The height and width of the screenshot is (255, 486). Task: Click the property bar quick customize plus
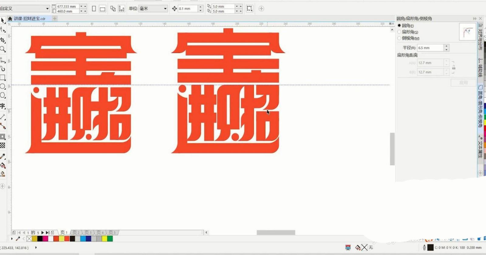(261, 8)
